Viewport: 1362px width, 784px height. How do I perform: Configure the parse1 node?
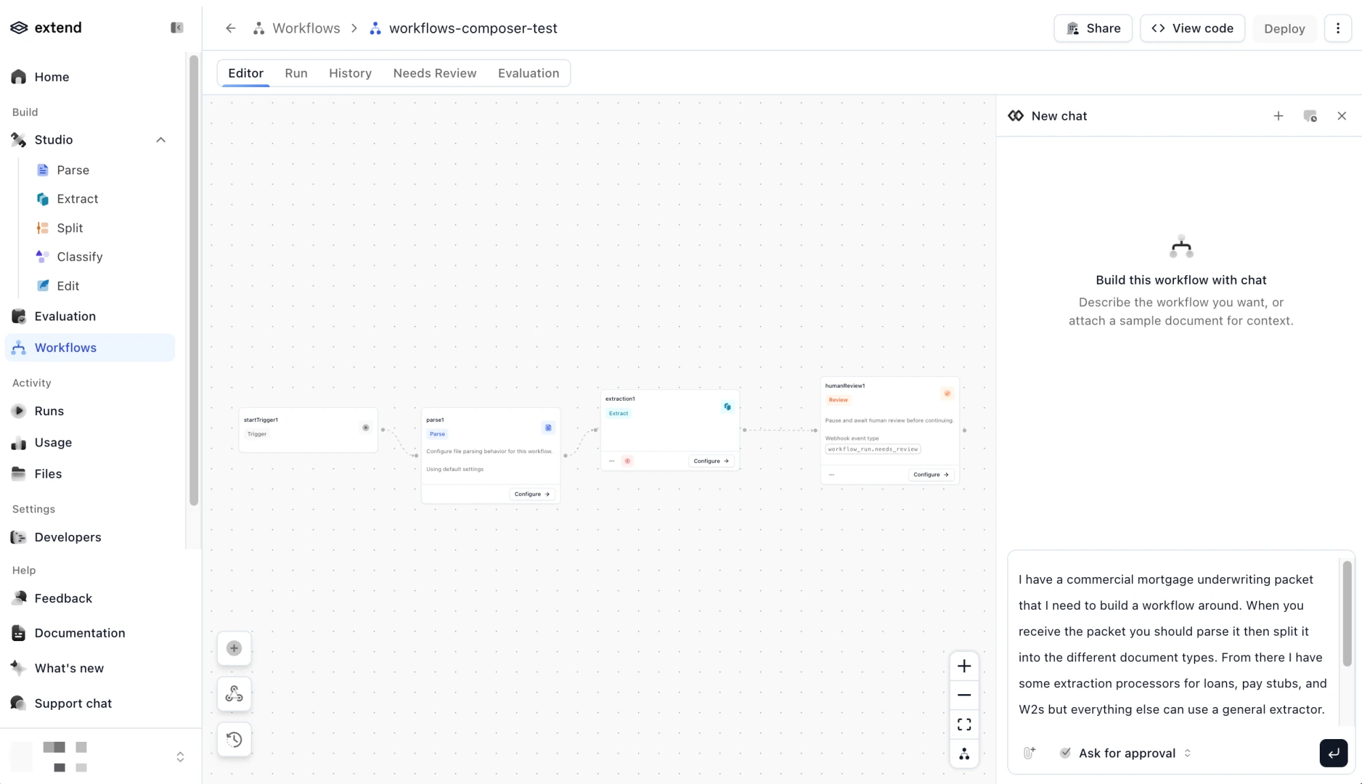coord(532,494)
